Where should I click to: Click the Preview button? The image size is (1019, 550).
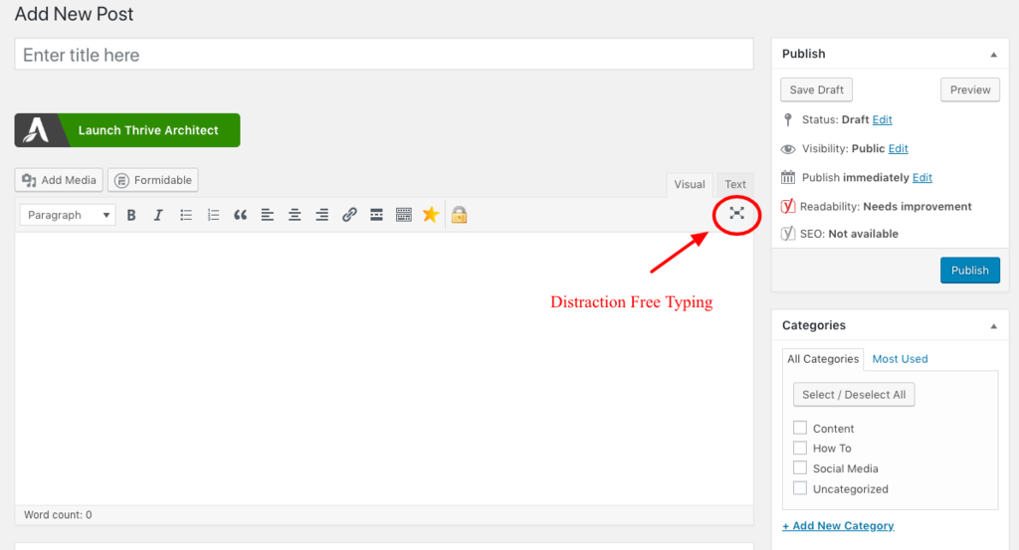(x=970, y=90)
